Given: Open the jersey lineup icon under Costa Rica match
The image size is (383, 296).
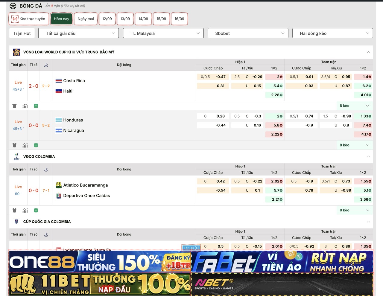Looking at the screenshot, I should (x=14, y=106).
